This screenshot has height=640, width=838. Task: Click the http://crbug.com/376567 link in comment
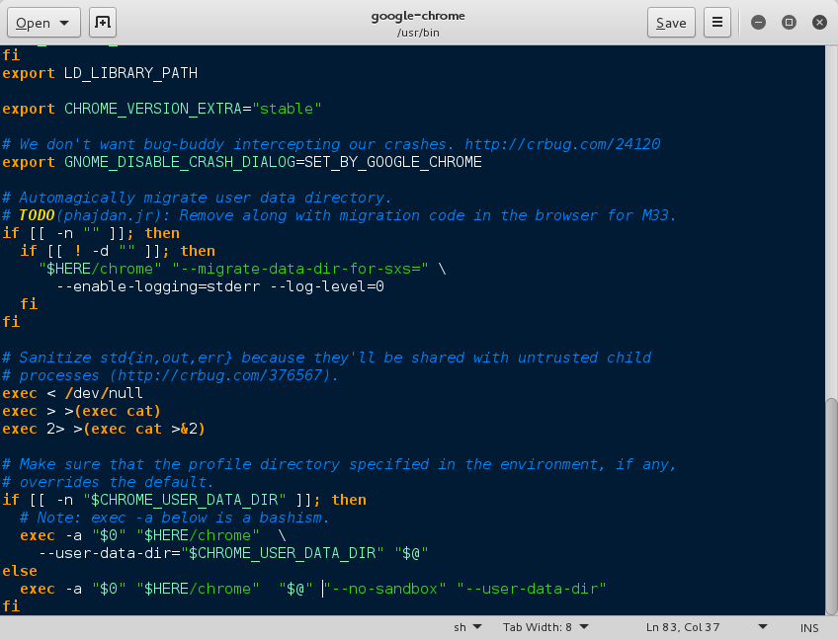coord(220,375)
